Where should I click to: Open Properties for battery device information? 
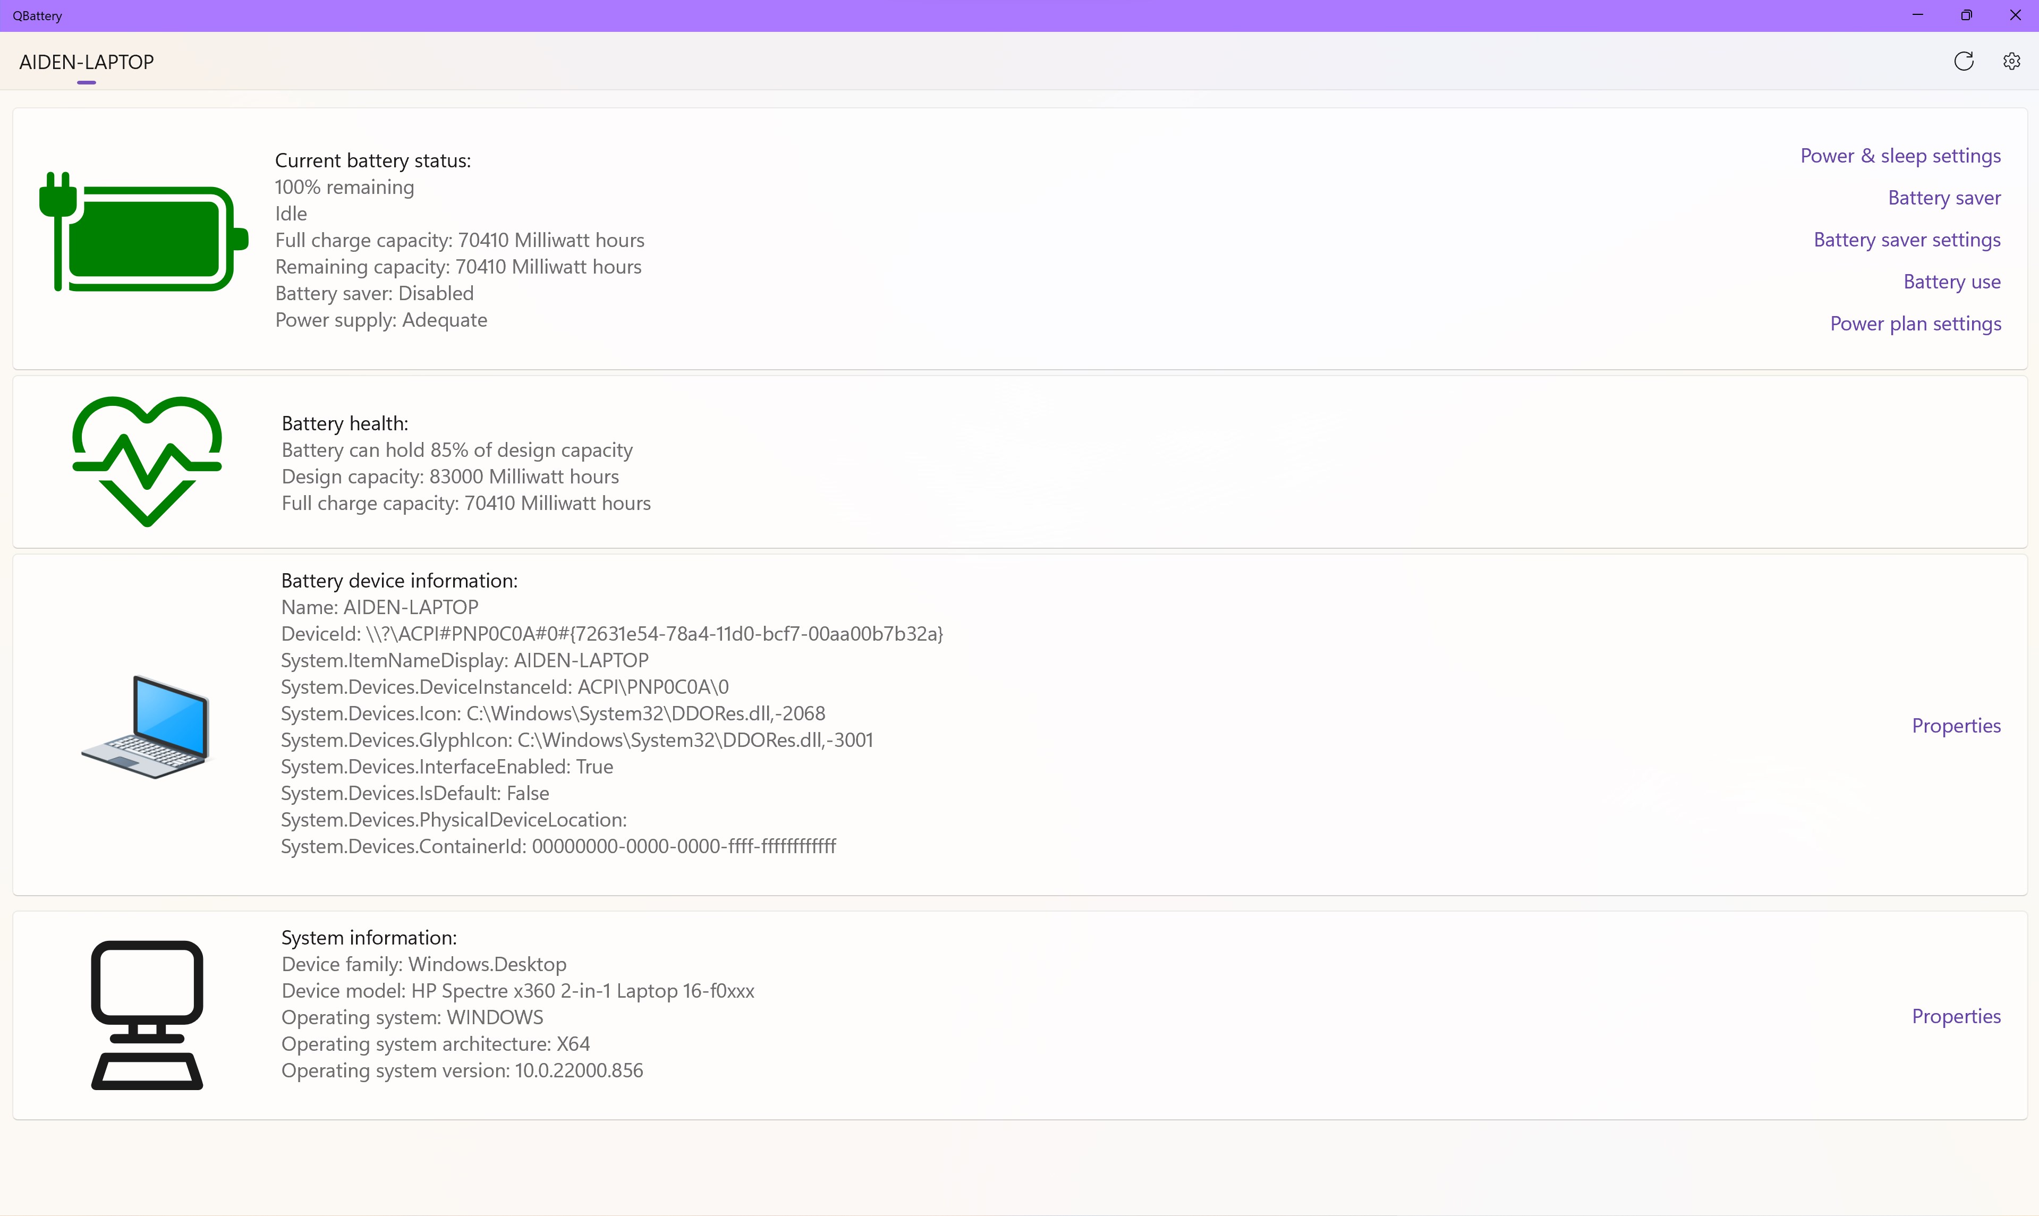[1956, 725]
